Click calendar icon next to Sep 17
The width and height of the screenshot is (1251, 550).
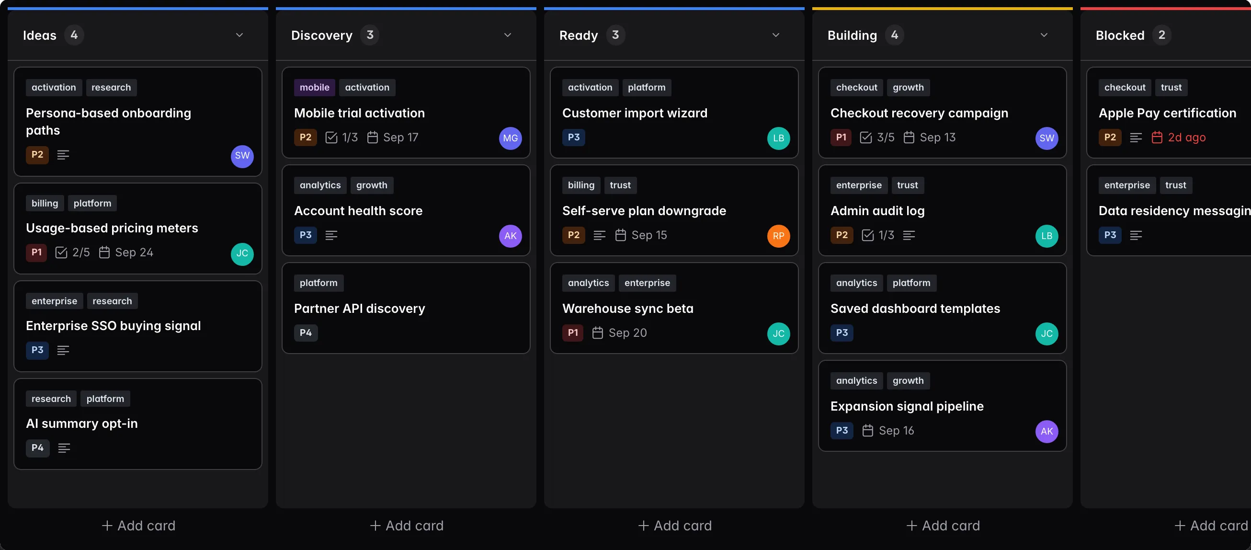click(373, 137)
